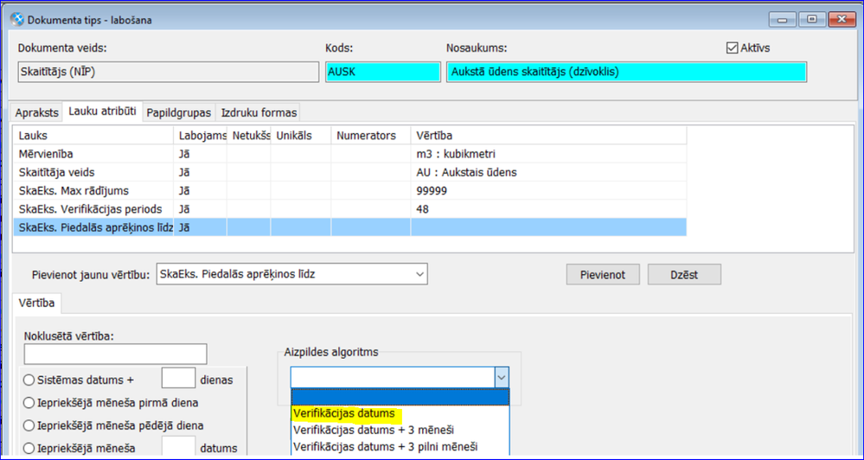
Task: Toggle the Aktīvs checkbox
Action: (x=732, y=48)
